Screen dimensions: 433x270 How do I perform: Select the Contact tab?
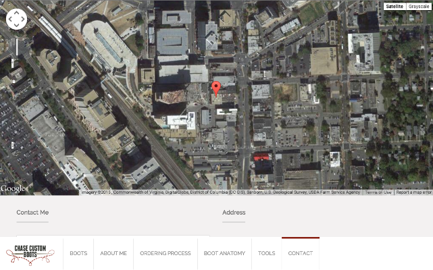pos(301,253)
